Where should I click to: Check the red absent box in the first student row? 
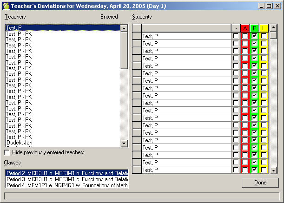[245, 36]
